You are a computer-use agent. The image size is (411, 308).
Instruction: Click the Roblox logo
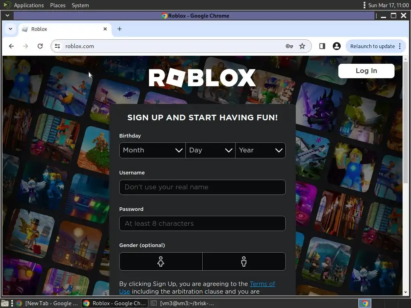[202, 77]
